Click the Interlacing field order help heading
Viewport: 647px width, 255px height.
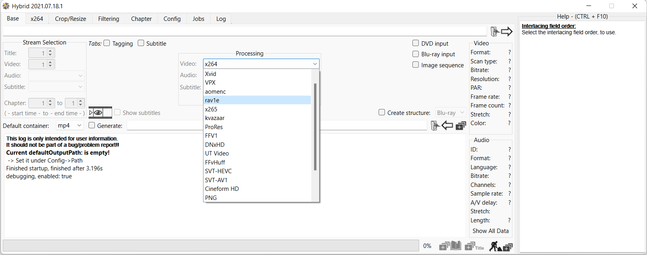point(549,26)
